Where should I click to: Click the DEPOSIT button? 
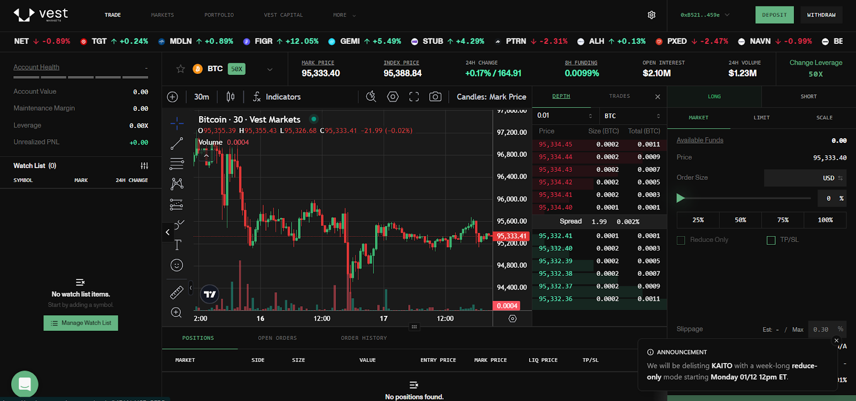(x=774, y=15)
